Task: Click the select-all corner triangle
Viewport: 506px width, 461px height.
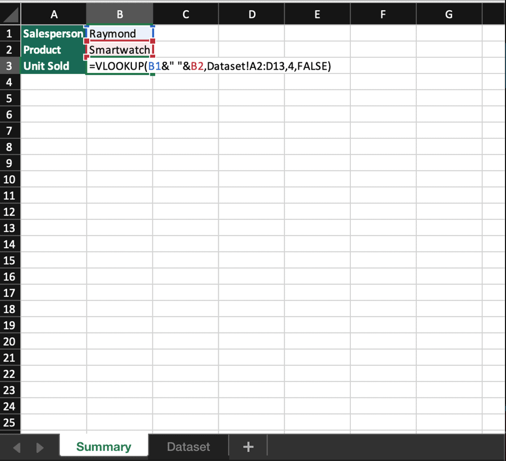Action: pos(10,14)
